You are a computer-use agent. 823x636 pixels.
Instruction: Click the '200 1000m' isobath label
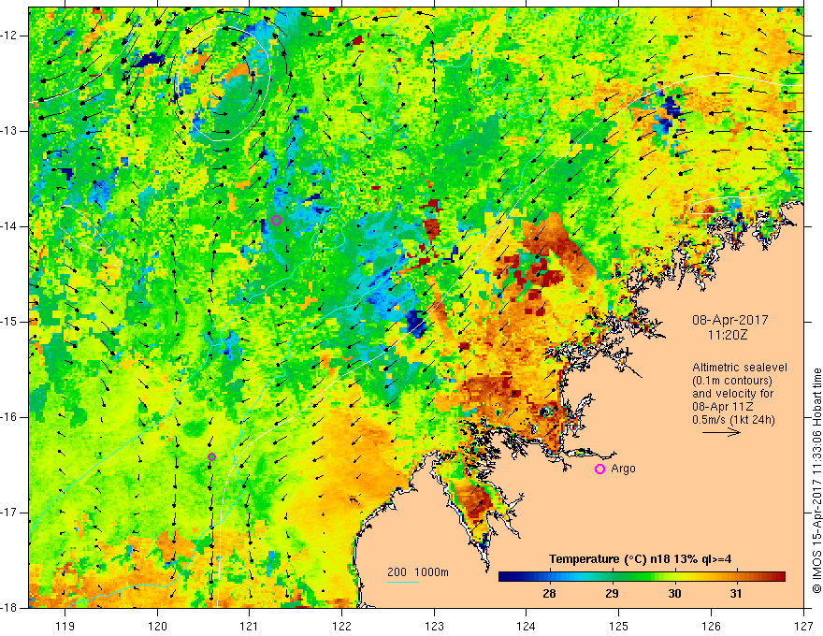pos(418,572)
